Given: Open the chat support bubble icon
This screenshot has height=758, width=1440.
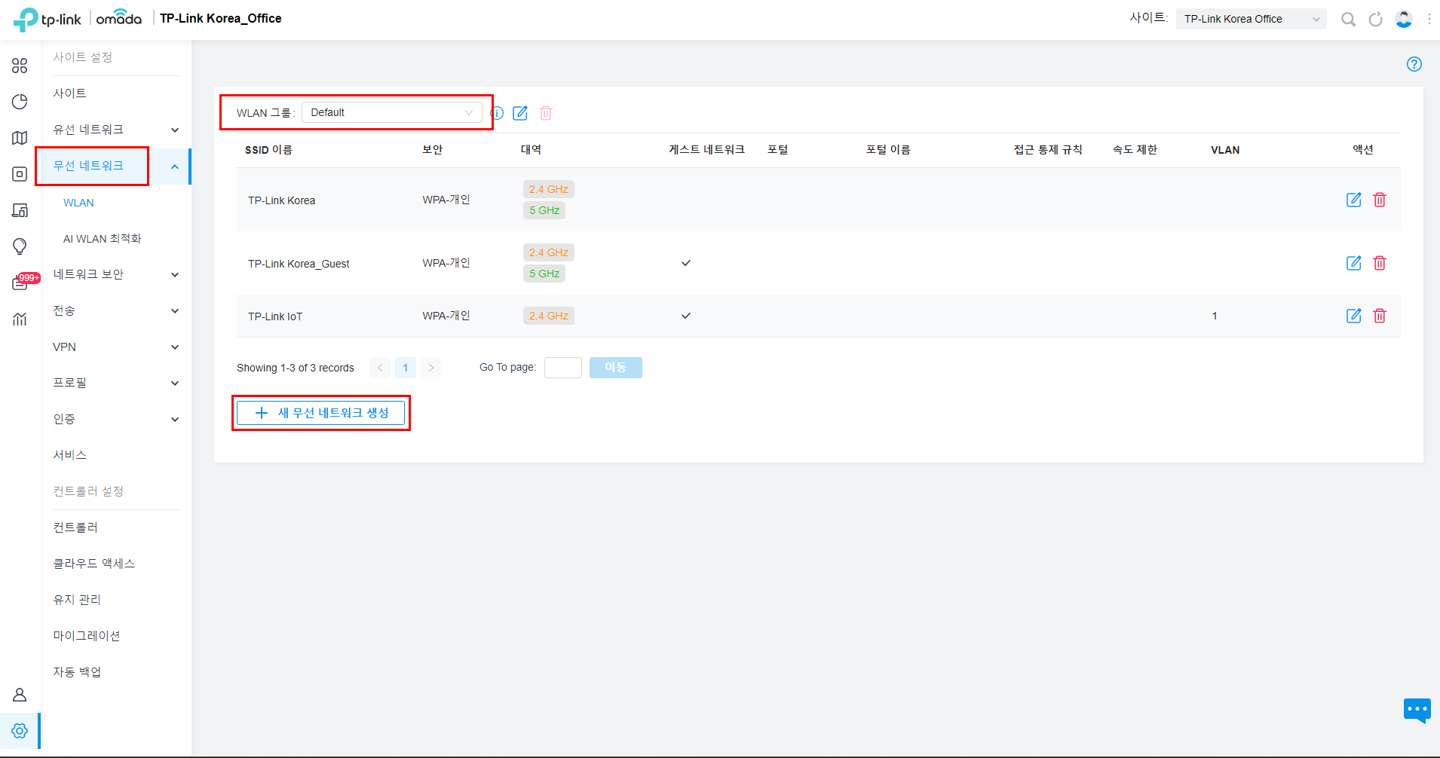Looking at the screenshot, I should click(1417, 710).
